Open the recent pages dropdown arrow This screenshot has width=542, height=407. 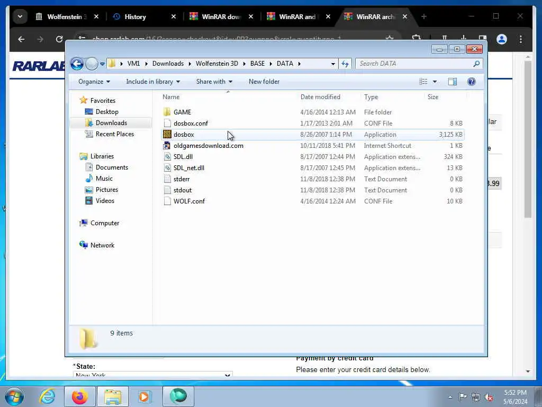(102, 64)
